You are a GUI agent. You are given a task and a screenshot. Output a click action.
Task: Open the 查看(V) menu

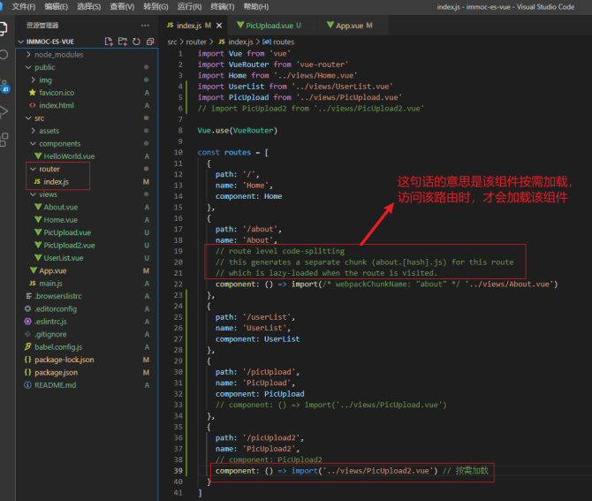(x=122, y=7)
